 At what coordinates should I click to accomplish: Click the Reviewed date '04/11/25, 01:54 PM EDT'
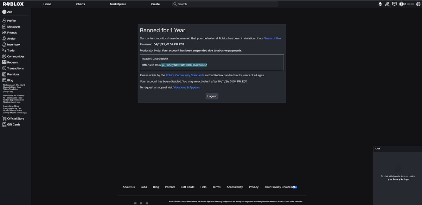coord(169,44)
